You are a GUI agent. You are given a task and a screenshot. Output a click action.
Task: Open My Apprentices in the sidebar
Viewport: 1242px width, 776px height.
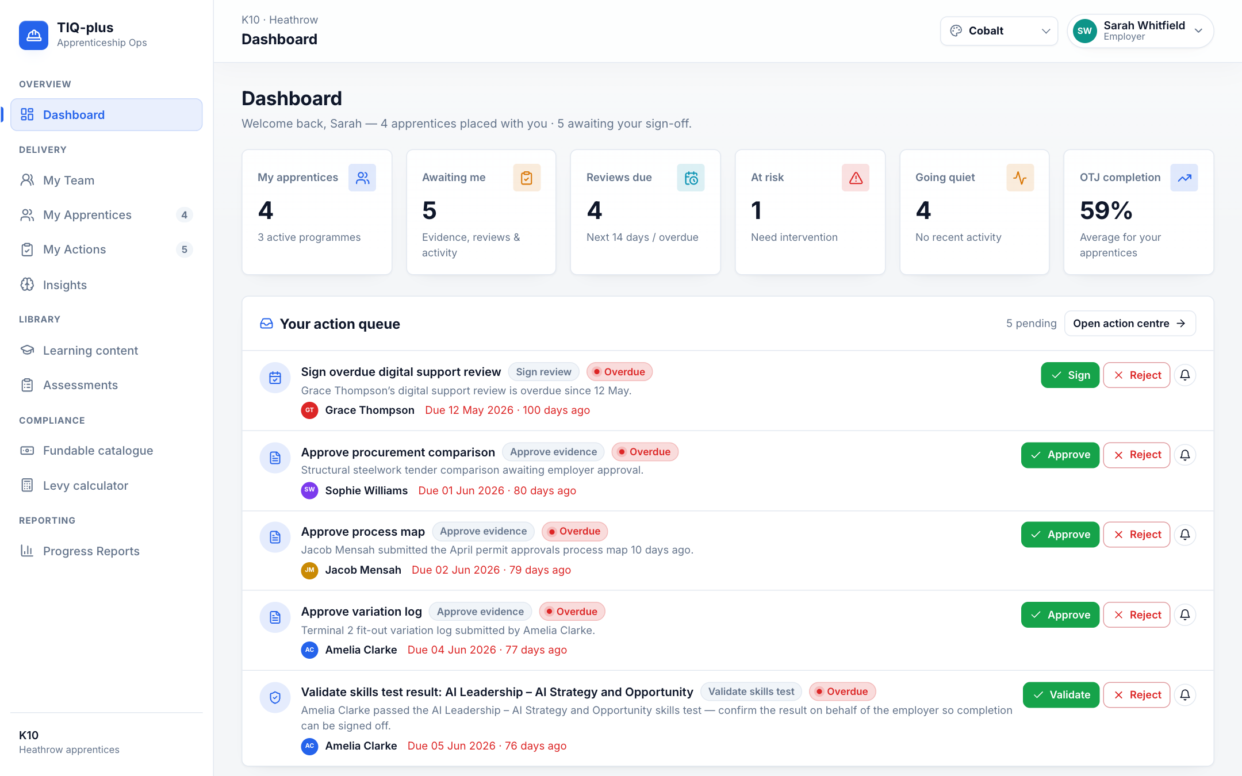106,214
